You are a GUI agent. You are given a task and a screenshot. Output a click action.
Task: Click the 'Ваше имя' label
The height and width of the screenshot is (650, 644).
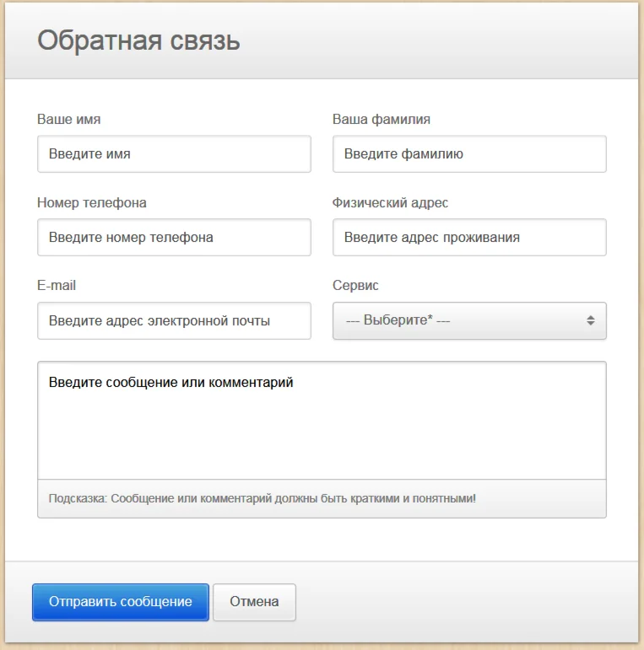click(x=69, y=120)
